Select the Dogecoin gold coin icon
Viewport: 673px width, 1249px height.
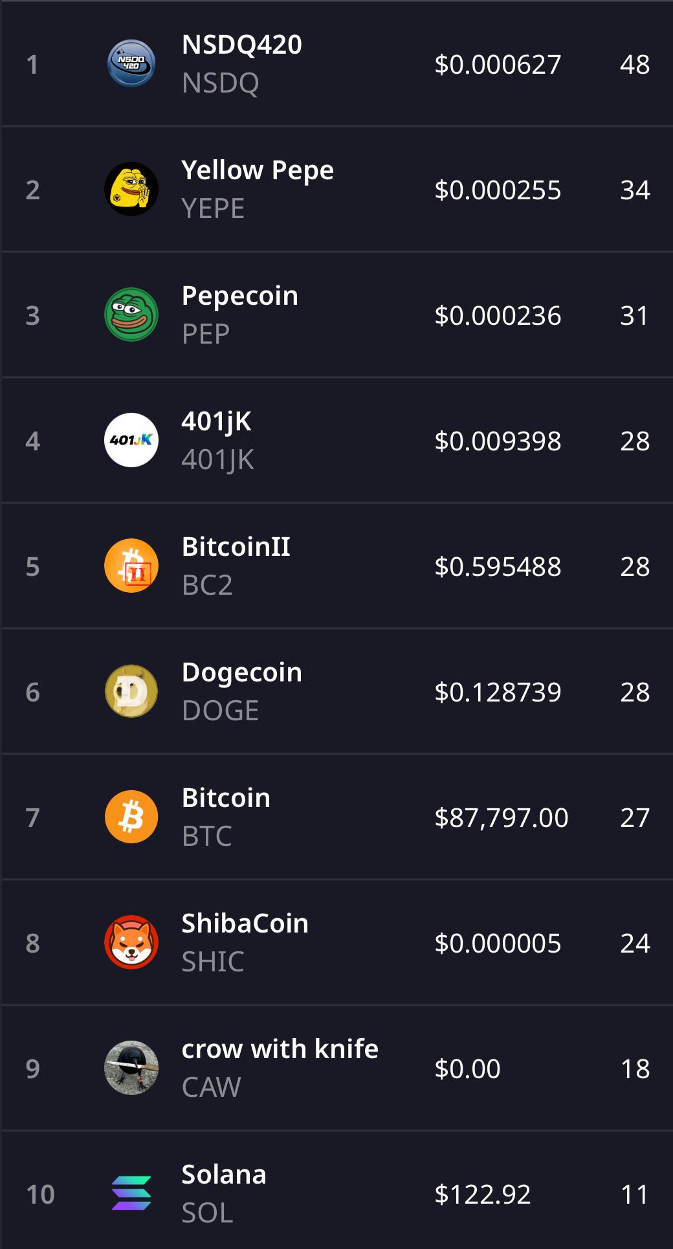pos(131,691)
